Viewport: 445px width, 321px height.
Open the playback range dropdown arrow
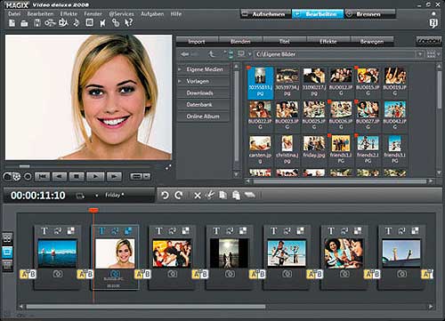(x=147, y=177)
